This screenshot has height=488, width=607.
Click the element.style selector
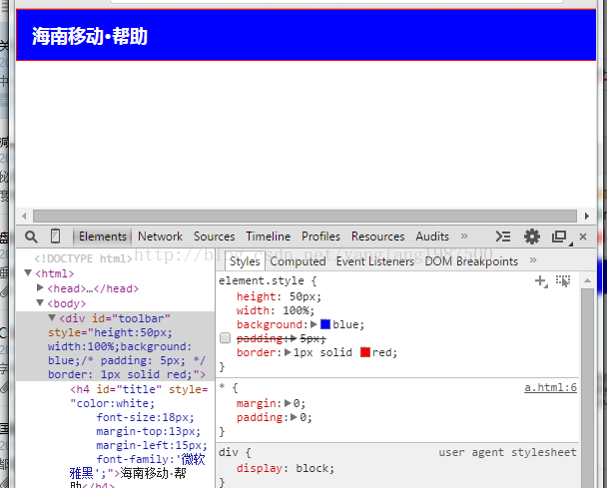tap(262, 281)
